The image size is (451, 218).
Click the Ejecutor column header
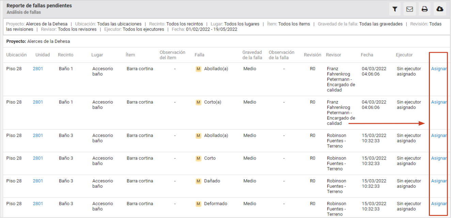[404, 55]
